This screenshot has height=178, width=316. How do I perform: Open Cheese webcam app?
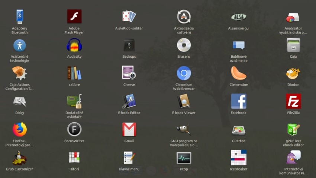tap(129, 73)
